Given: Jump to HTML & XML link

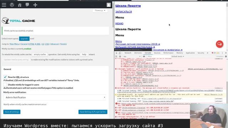Looking at the screenshot, I should coord(35,44).
